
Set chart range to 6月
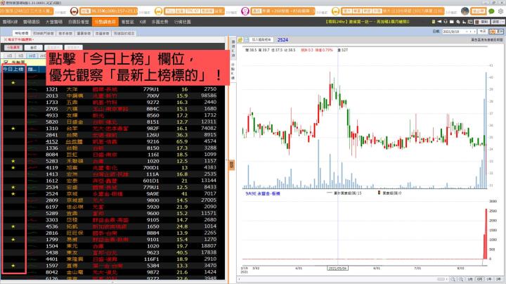click(x=479, y=279)
